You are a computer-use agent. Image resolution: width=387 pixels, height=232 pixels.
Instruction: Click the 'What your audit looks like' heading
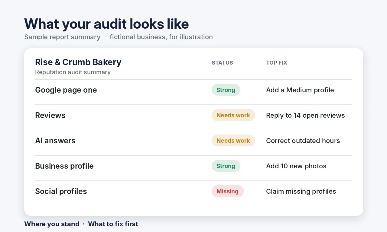(x=106, y=24)
